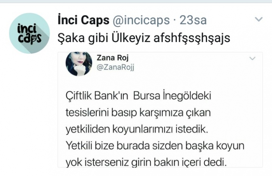Viewport: 272px width, 176px height.
Task: Open the İnci Caps profile avatar
Action: 29,33
